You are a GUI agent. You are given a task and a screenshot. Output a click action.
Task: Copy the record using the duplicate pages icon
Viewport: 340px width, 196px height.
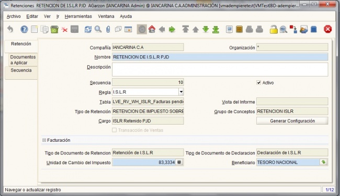44,29
